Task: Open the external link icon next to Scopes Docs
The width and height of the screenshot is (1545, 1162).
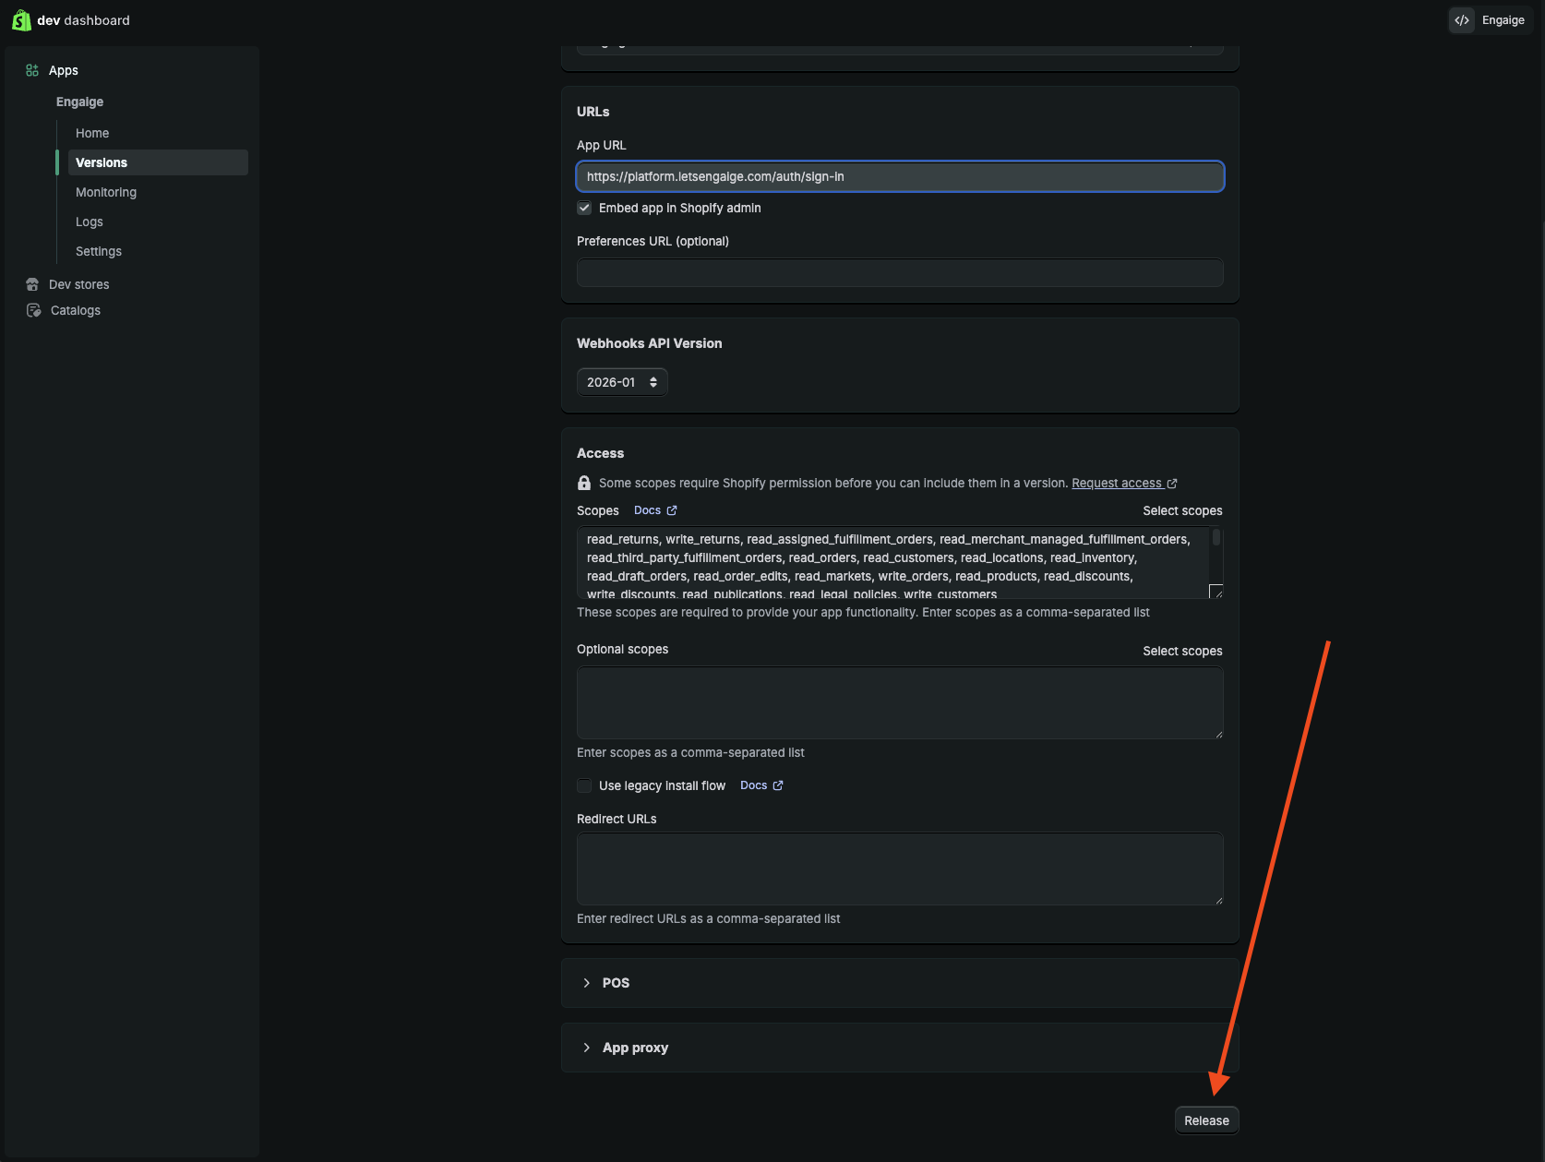Action: tap(672, 510)
